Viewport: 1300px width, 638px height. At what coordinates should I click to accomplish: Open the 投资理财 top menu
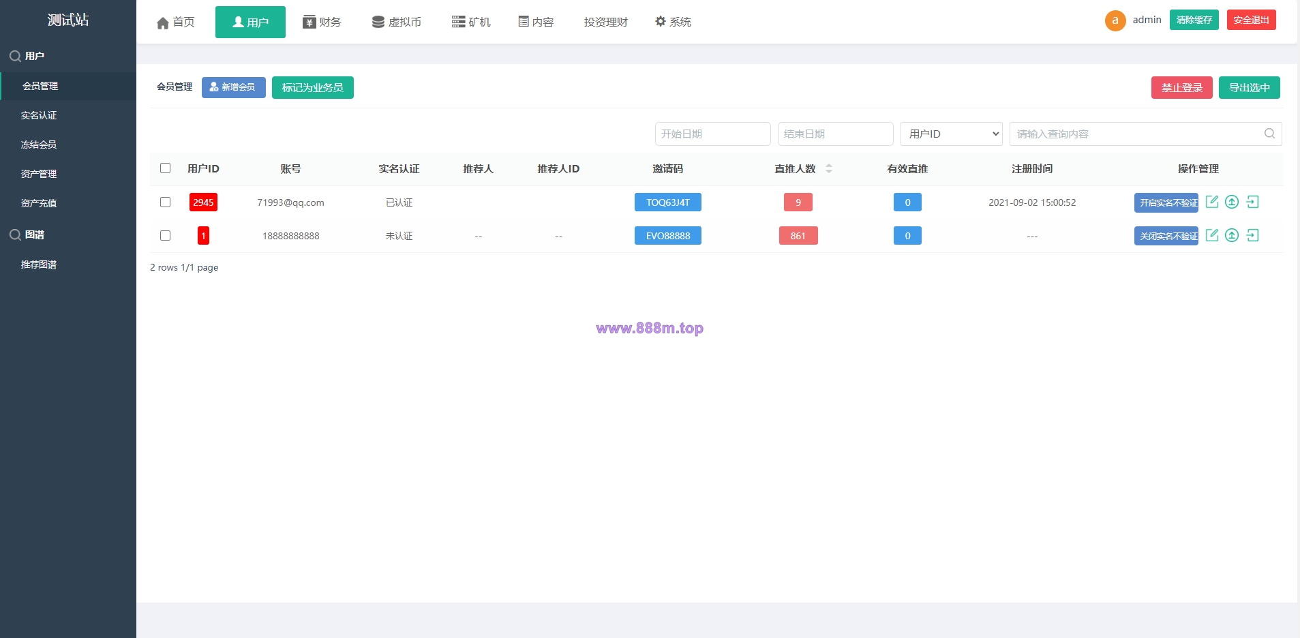click(x=606, y=22)
